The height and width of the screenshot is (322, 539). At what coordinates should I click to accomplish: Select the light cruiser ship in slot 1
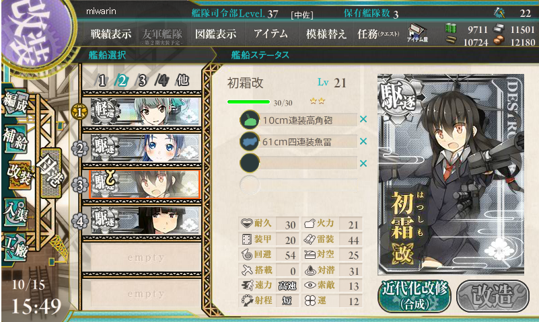pyautogui.click(x=145, y=111)
